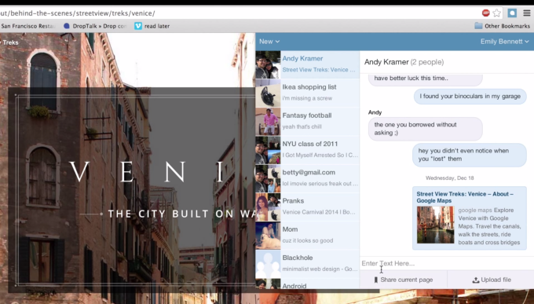The height and width of the screenshot is (304, 534).
Task: Select the NYU class of 2011 chat
Action: click(308, 149)
